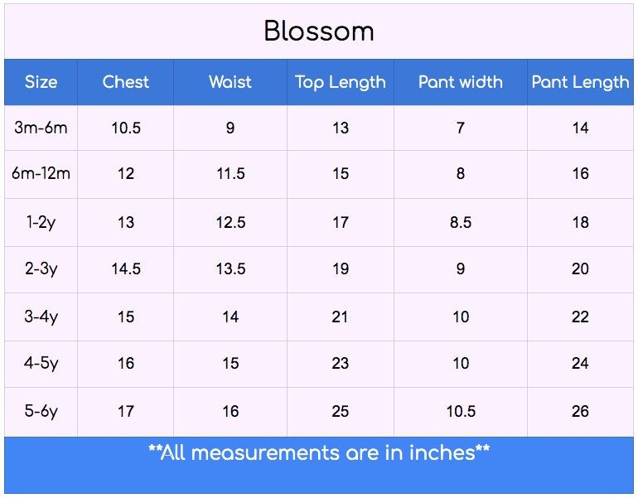Click the 10.5 chest value for 3m-6m
The image size is (638, 498).
pyautogui.click(x=126, y=128)
